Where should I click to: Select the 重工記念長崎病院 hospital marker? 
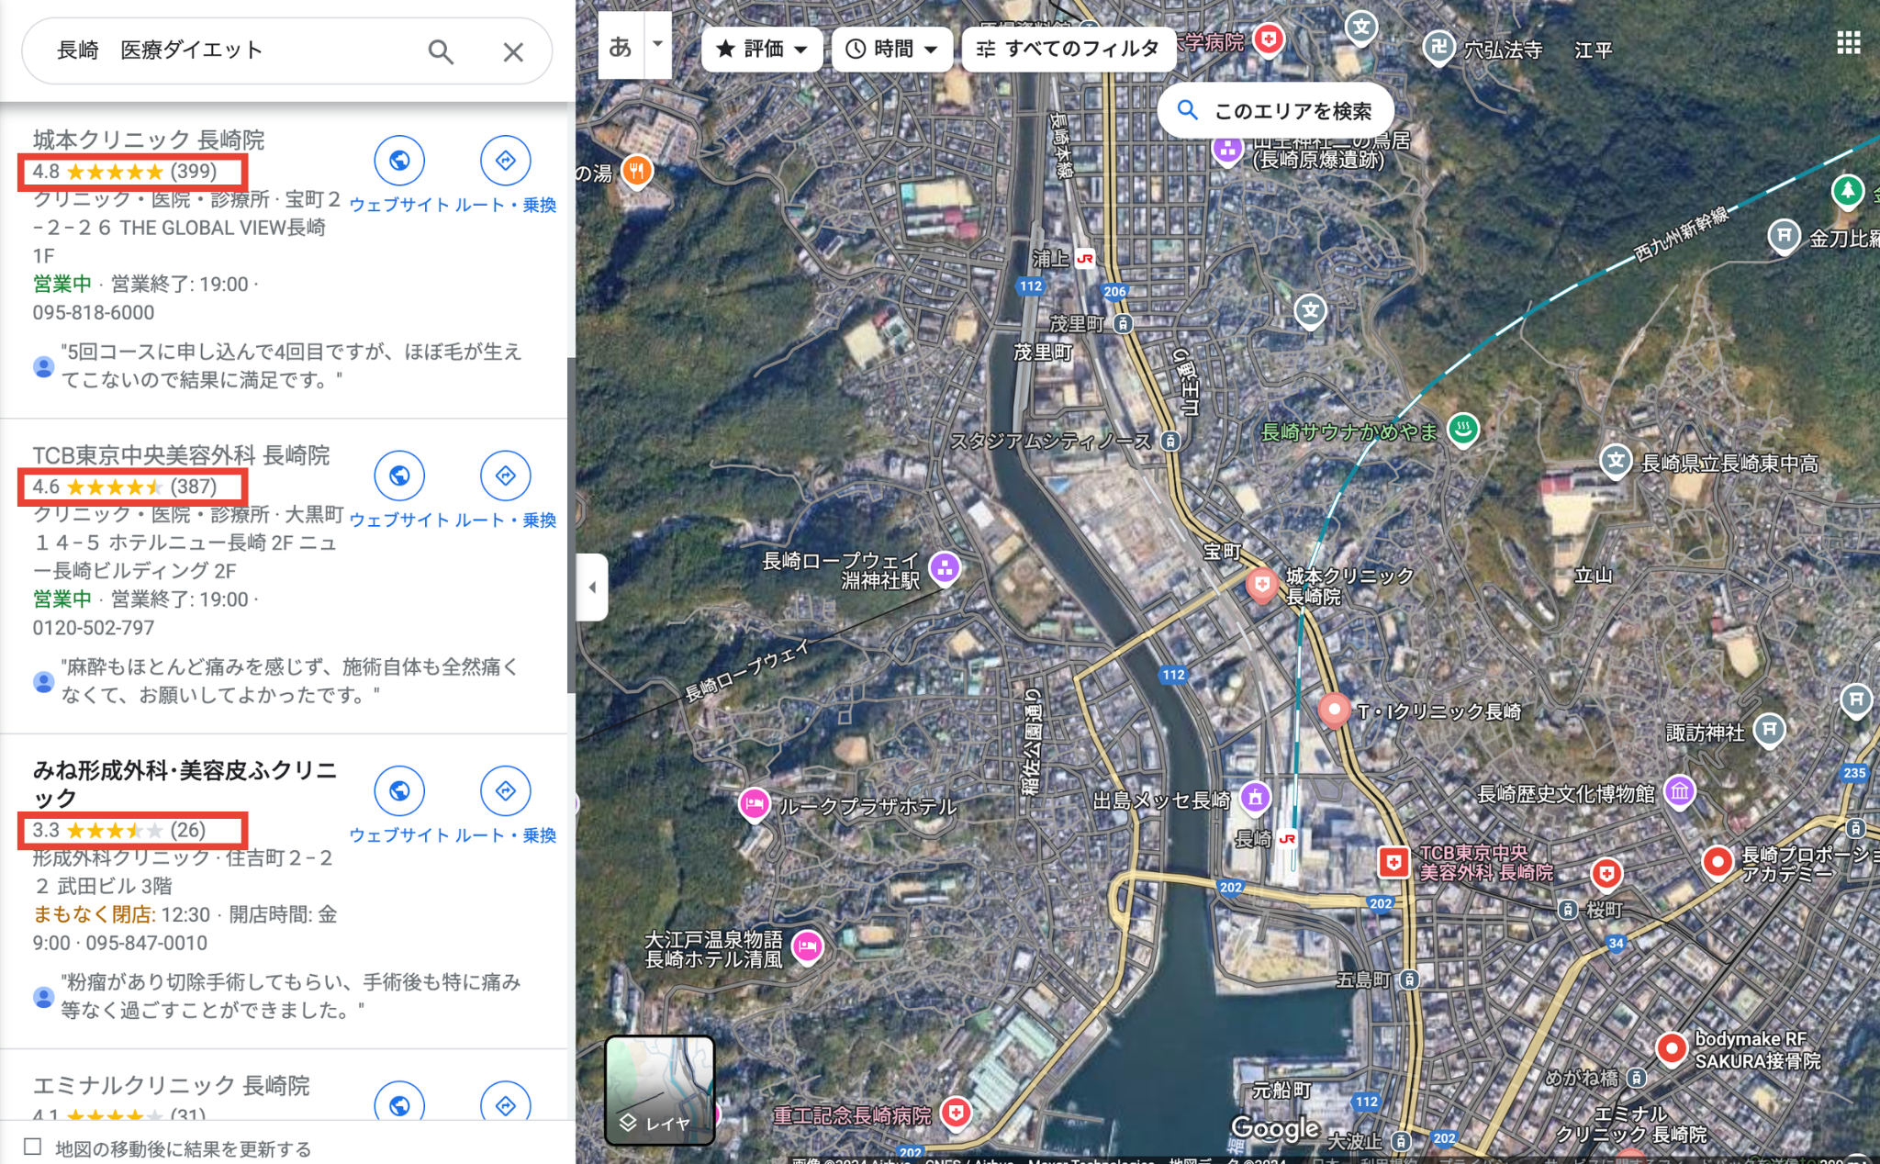(x=956, y=1113)
